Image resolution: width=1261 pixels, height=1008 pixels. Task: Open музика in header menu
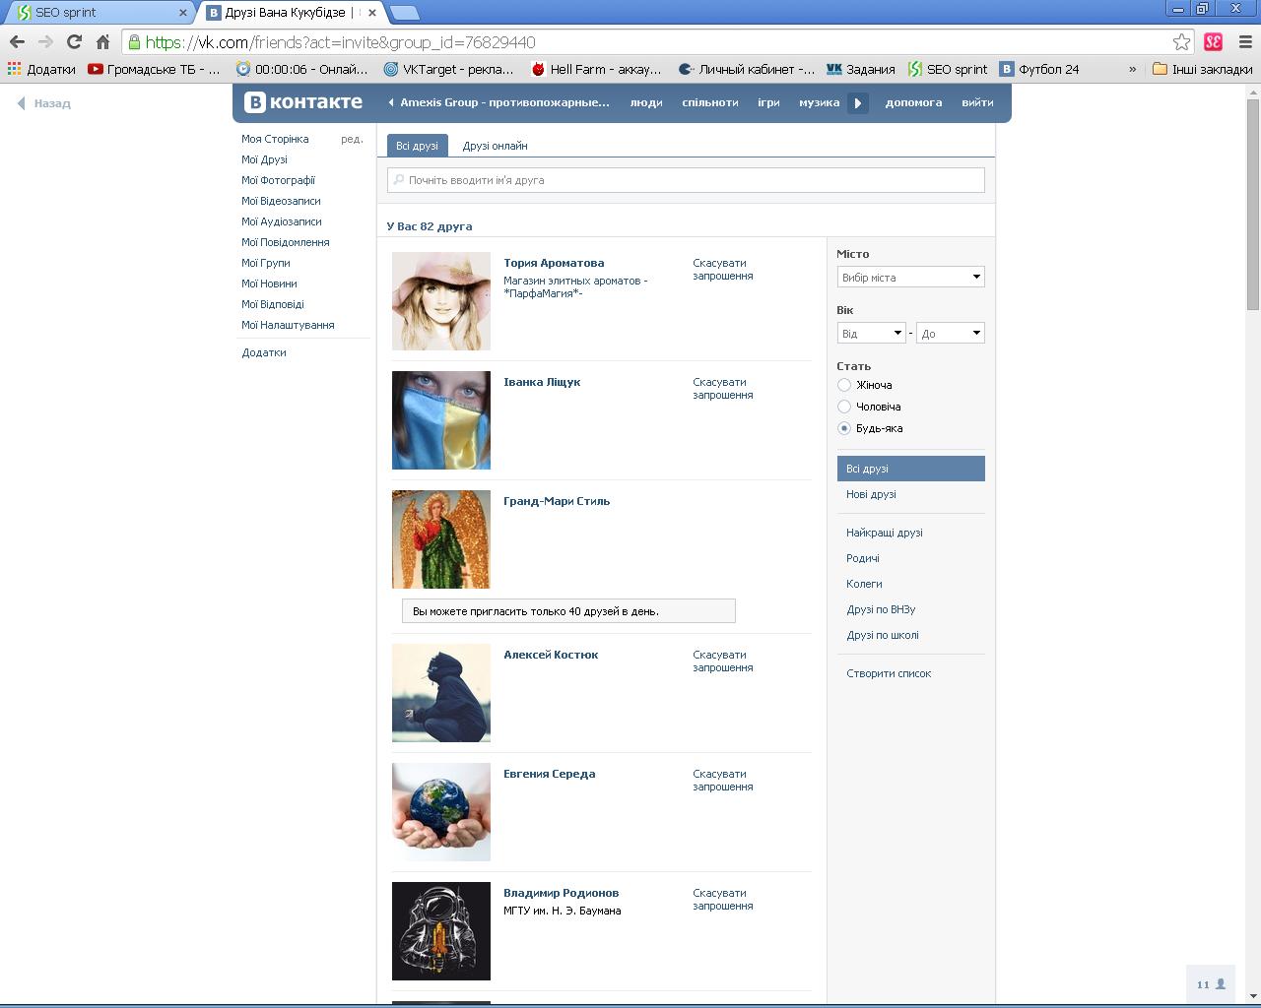pos(819,102)
